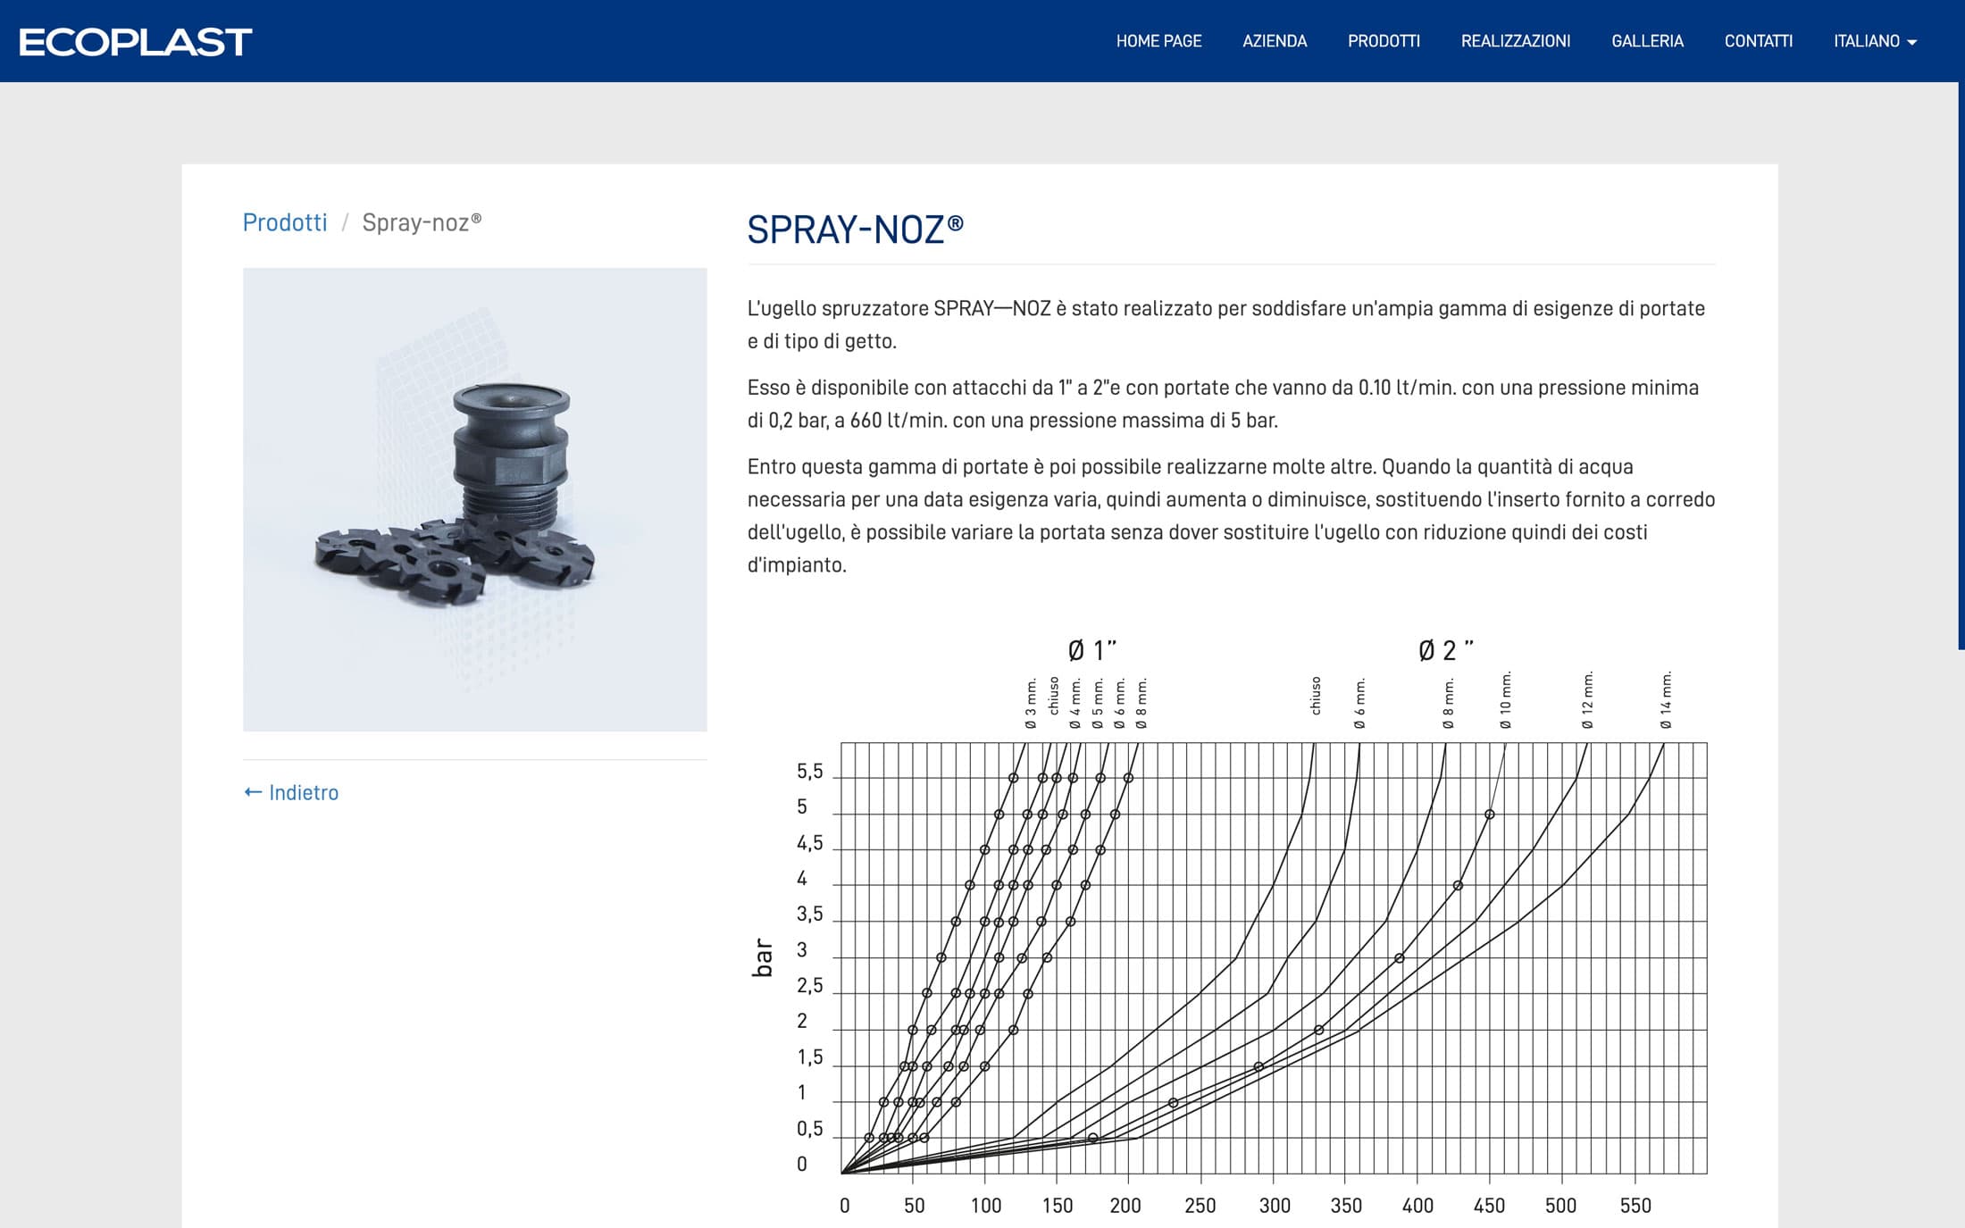Click the '5,5' value on bar axis

810,772
